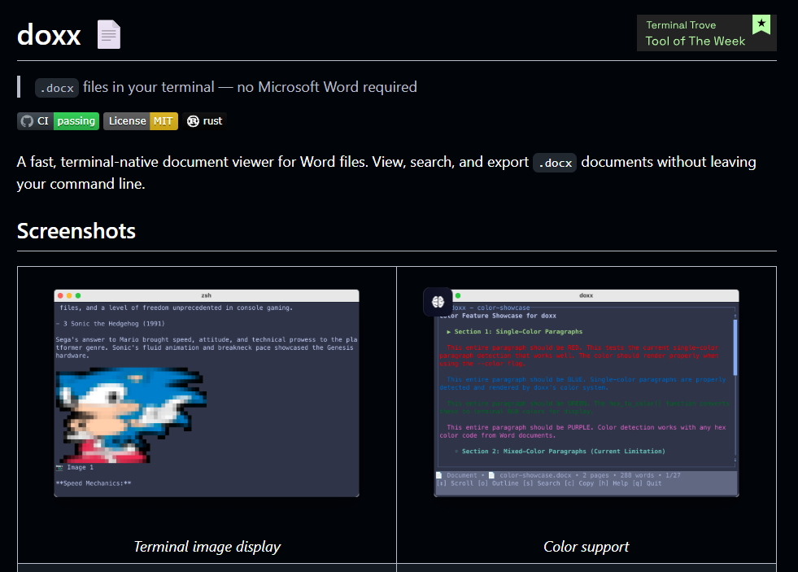Click the zsh window title bar text
The width and height of the screenshot is (798, 572).
point(206,295)
